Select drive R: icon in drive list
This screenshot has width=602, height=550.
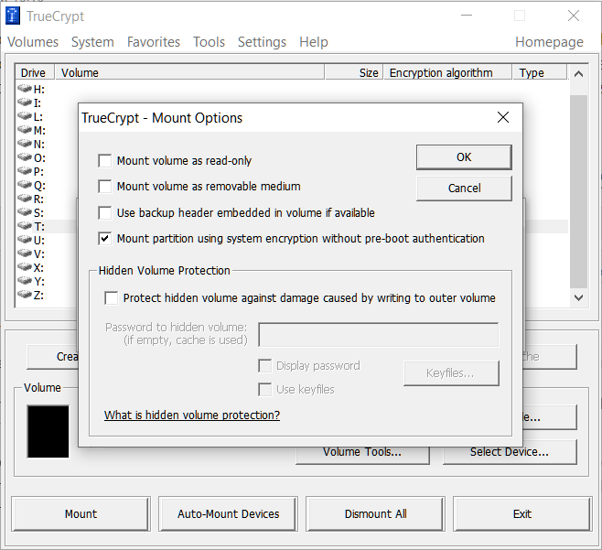pos(25,199)
